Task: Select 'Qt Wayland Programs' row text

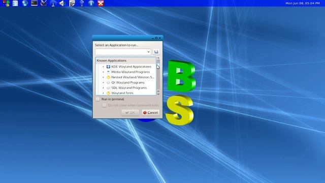Action: click(128, 82)
